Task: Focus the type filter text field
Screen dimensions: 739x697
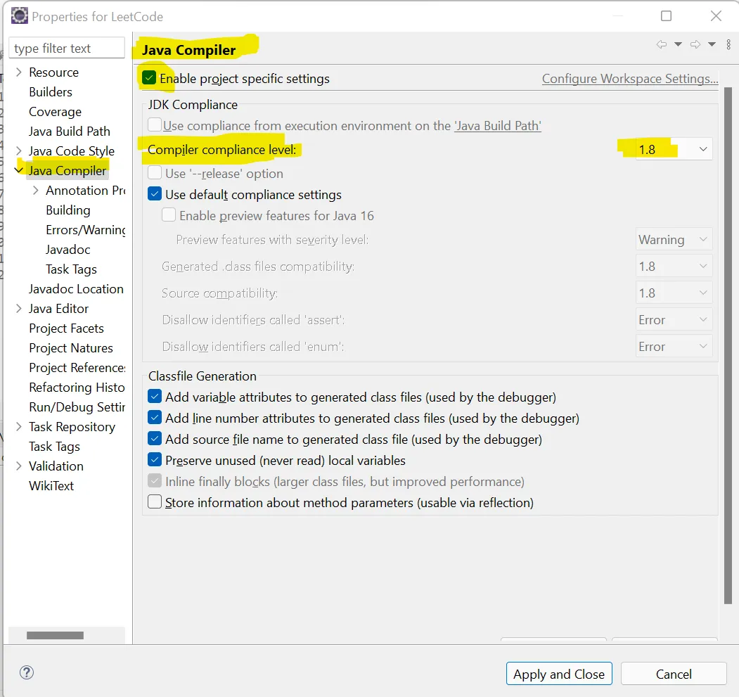Action: [x=67, y=48]
